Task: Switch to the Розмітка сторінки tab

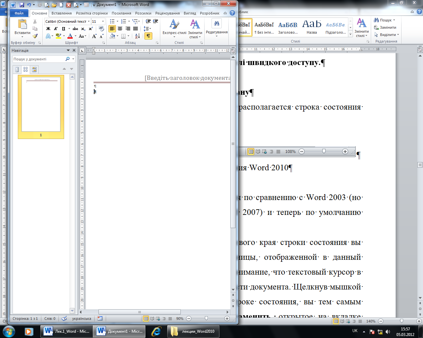Action: [92, 13]
